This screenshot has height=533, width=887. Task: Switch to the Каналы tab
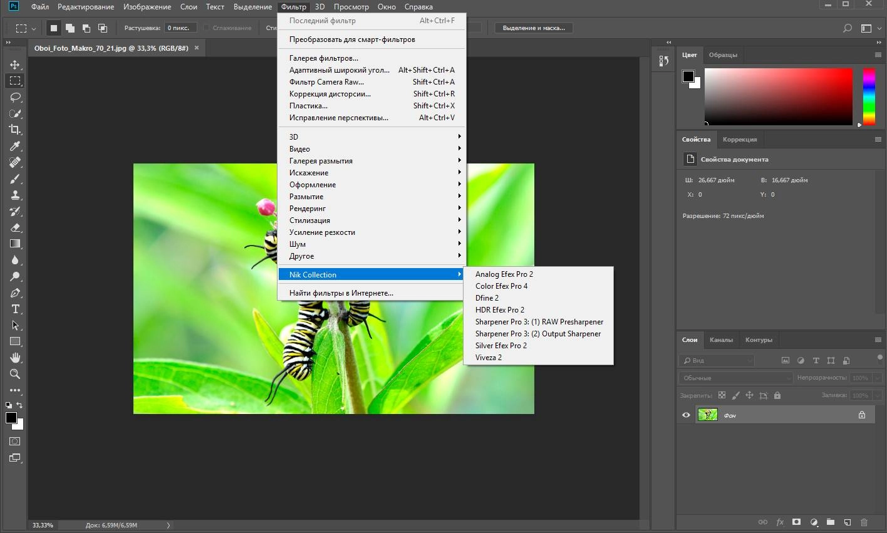point(721,340)
